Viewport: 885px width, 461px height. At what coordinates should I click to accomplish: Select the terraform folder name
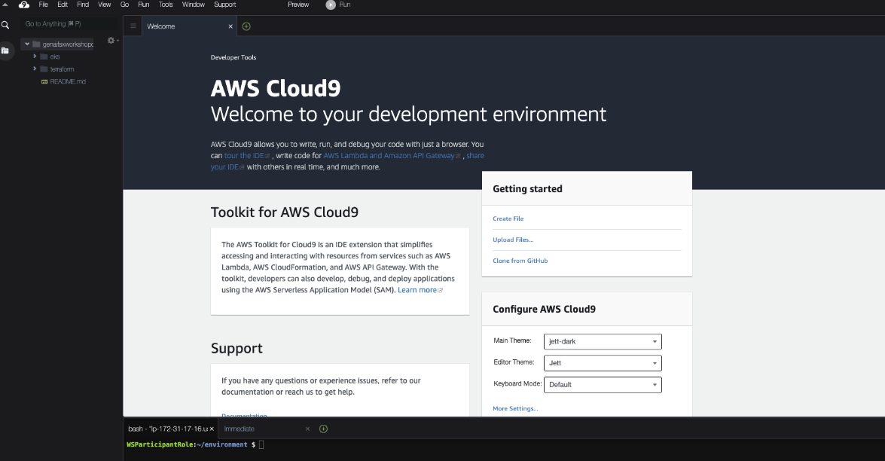click(62, 69)
